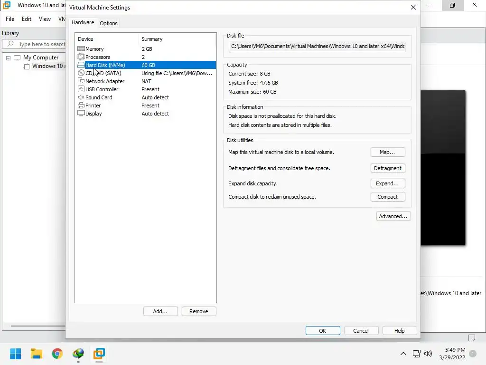
Task: Click the globe app icon on taskbar
Action: point(78,354)
